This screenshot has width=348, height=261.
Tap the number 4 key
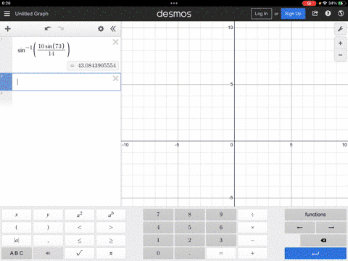[x=158, y=228]
